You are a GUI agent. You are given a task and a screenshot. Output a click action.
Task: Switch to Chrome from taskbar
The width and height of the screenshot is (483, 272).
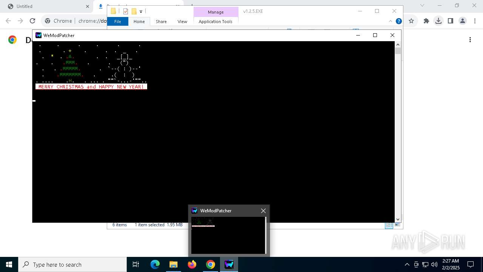tap(211, 264)
